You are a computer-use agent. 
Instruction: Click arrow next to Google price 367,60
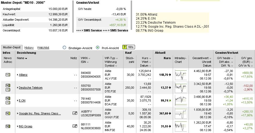pyautogui.click(x=170, y=113)
